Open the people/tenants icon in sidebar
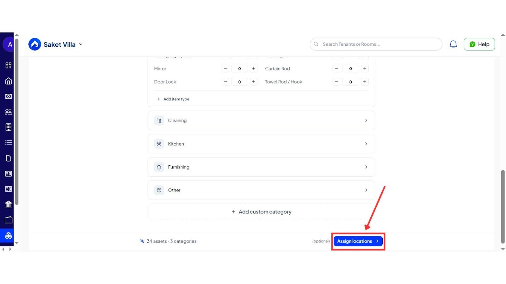This screenshot has height=284, width=506. click(x=9, y=112)
